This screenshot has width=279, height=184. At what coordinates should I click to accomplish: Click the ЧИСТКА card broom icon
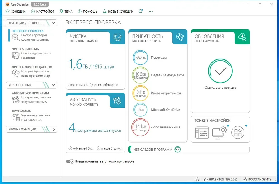(x=117, y=38)
